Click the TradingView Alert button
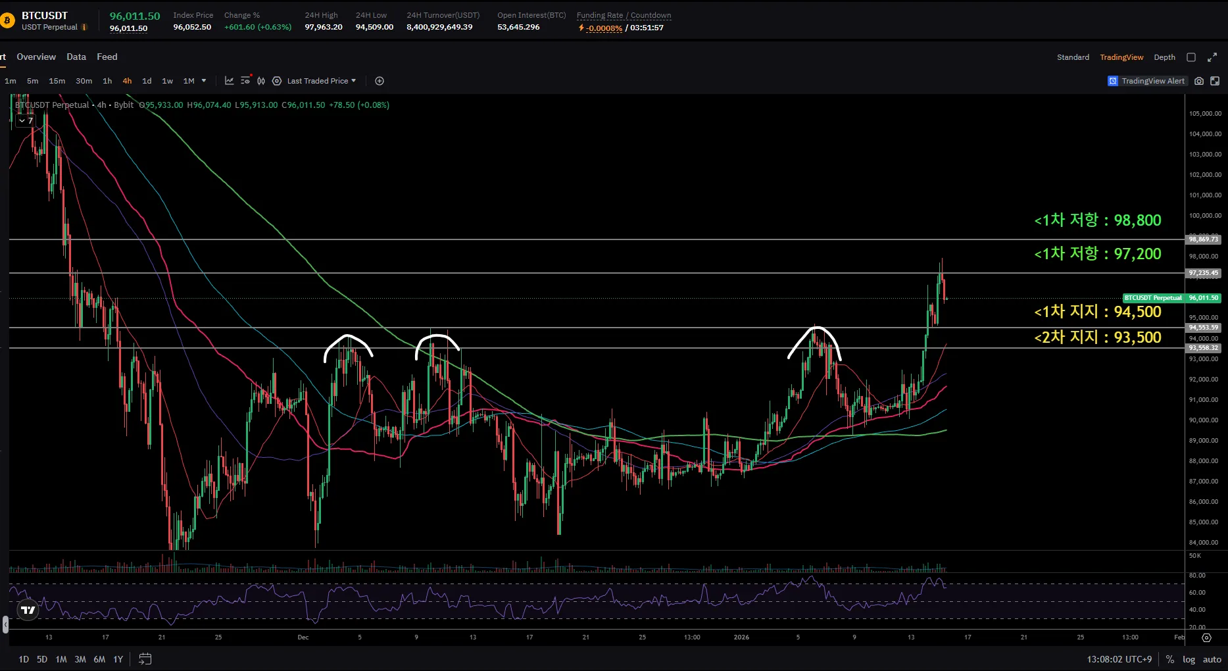The image size is (1228, 671). click(x=1146, y=81)
